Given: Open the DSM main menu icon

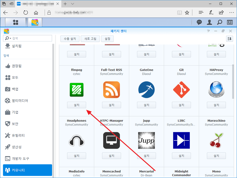Looking at the screenshot, I should 15,22.
